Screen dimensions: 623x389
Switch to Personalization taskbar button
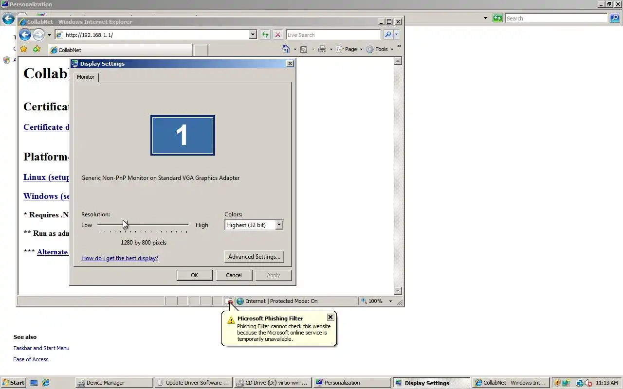[x=352, y=383]
